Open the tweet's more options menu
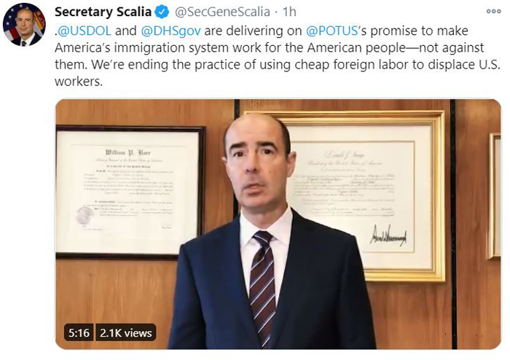Screen dimensions: 510x360 493,12
